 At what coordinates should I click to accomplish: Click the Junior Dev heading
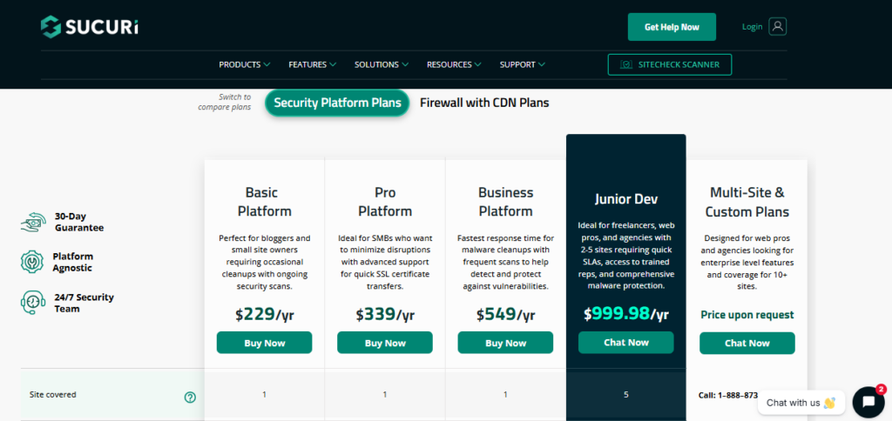[x=626, y=199]
